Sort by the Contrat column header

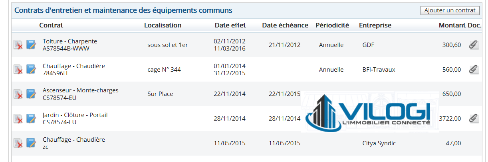tap(51, 25)
